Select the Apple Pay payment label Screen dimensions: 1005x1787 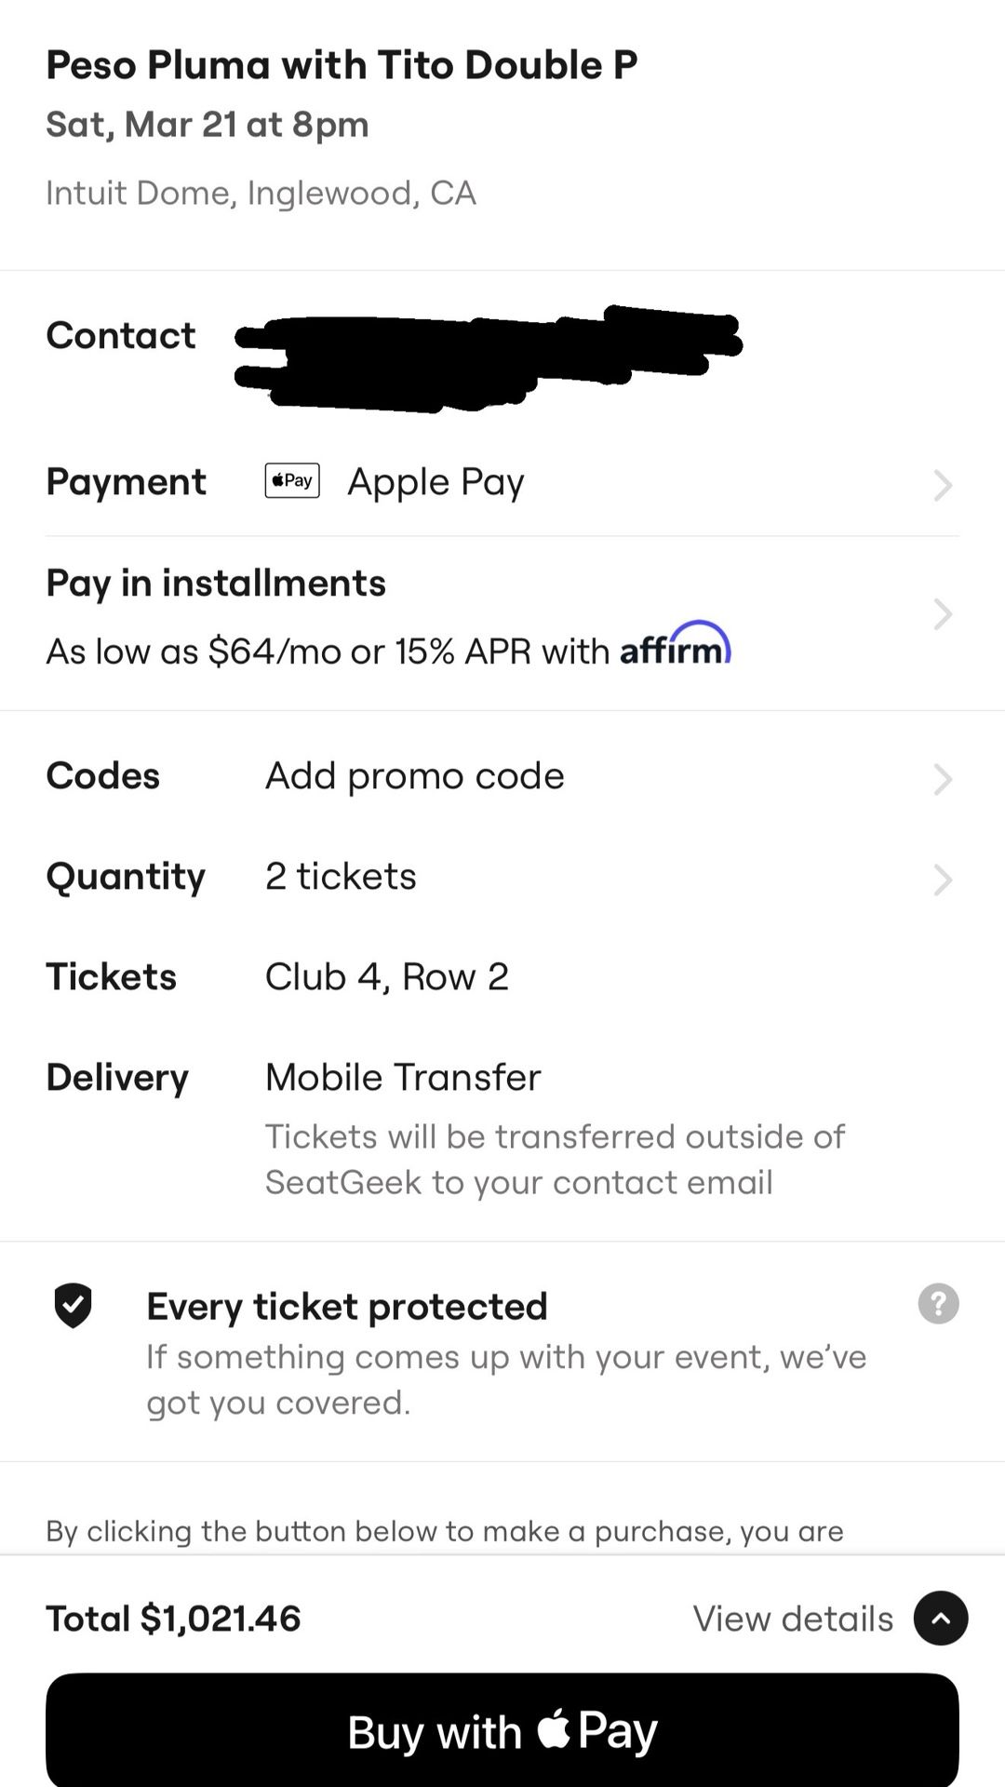click(x=435, y=482)
